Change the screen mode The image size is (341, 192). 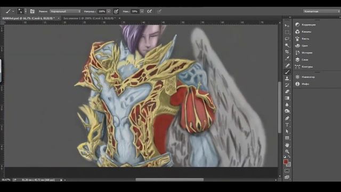coord(287,177)
